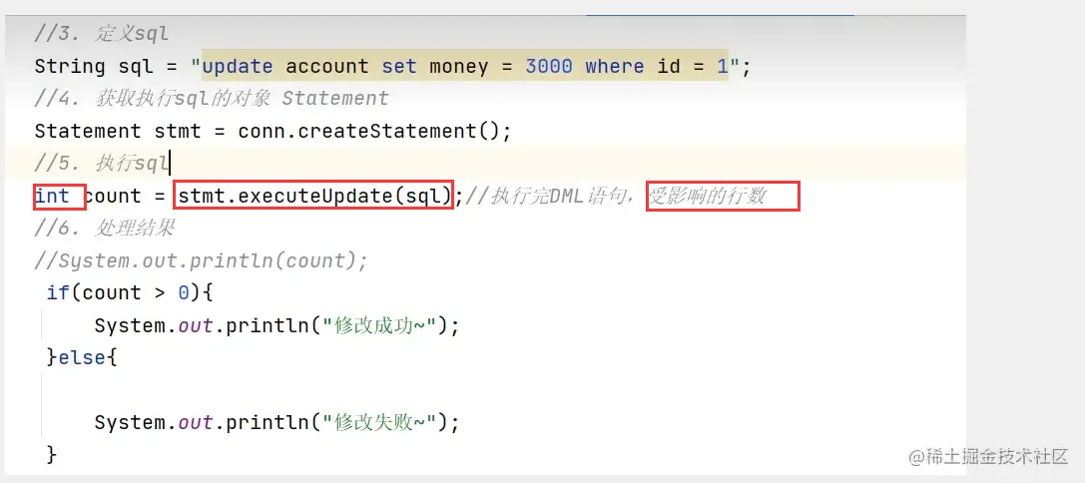Screen dimensions: 1085x483
Task: Click the comment text '受影响的行数'
Action: (707, 197)
